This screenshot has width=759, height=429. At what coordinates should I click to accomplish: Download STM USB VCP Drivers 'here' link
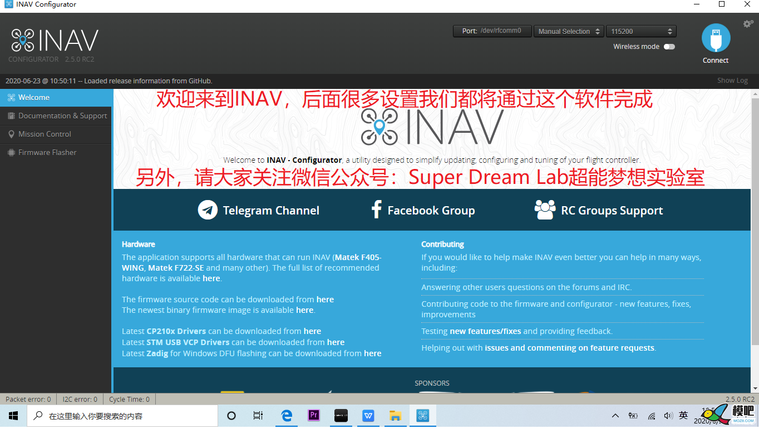pos(336,342)
